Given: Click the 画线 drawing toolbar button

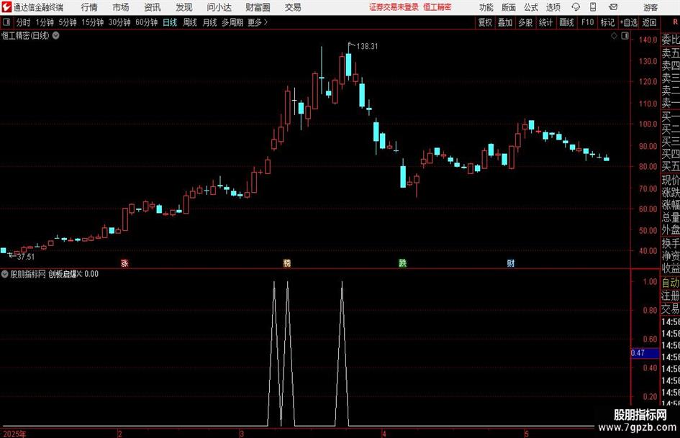Looking at the screenshot, I should click(x=566, y=22).
